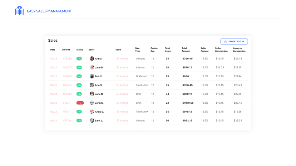
Task: Select the 06/22 date link
Action: tap(54, 111)
